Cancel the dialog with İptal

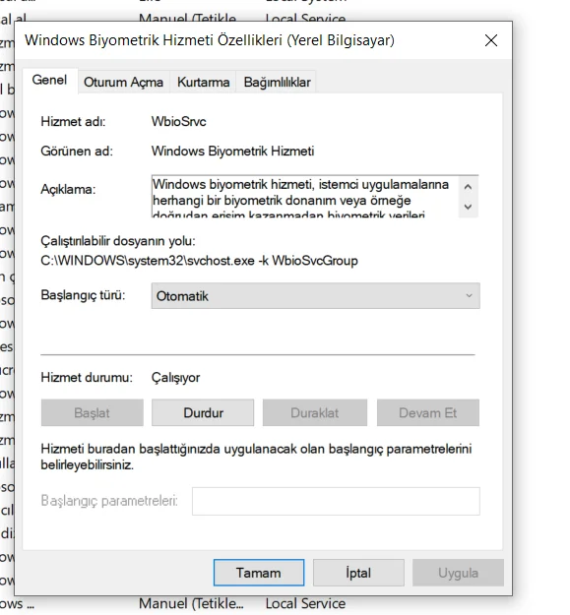point(358,573)
